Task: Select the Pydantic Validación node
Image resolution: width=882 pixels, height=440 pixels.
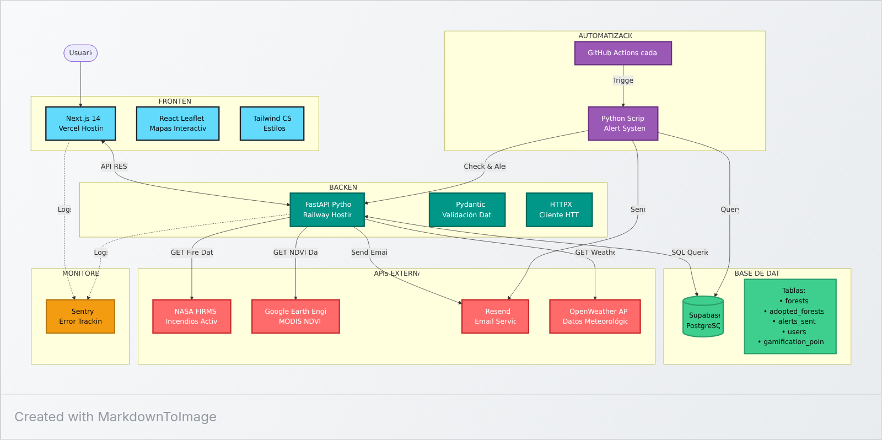Action: pyautogui.click(x=467, y=210)
